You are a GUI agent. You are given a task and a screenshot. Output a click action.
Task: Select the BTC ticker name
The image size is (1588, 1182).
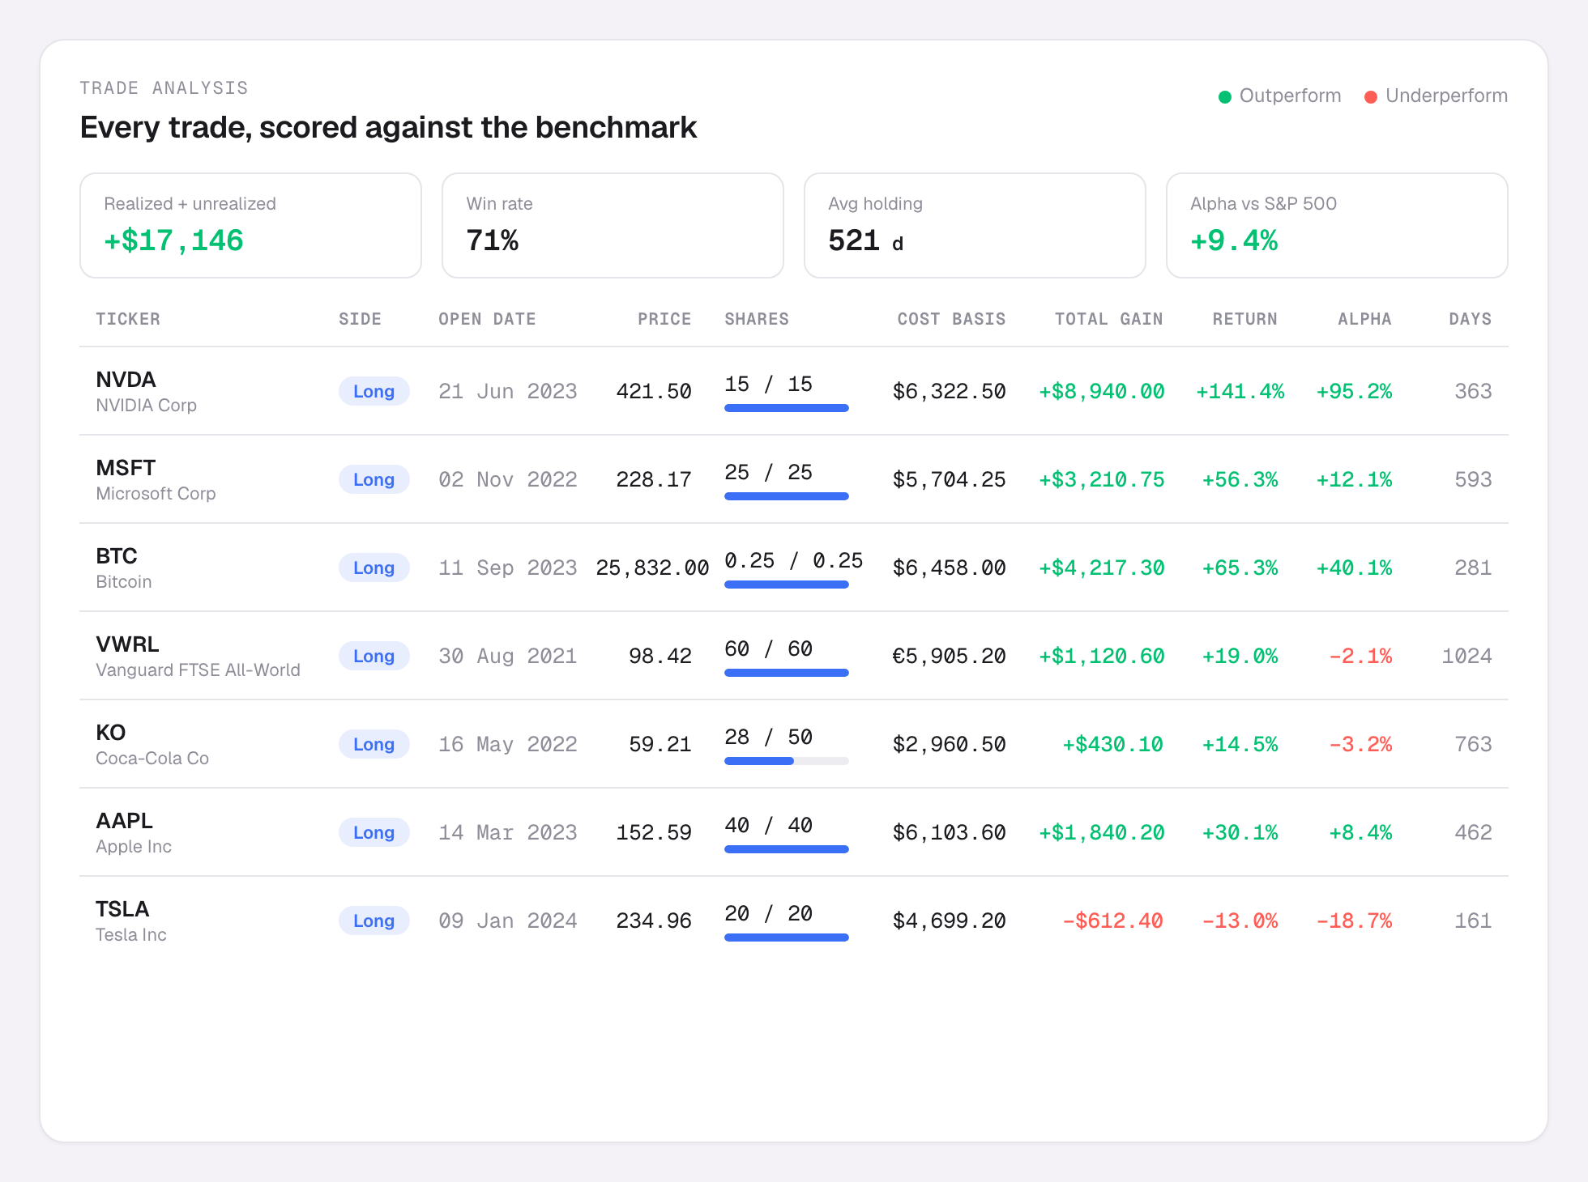click(117, 556)
